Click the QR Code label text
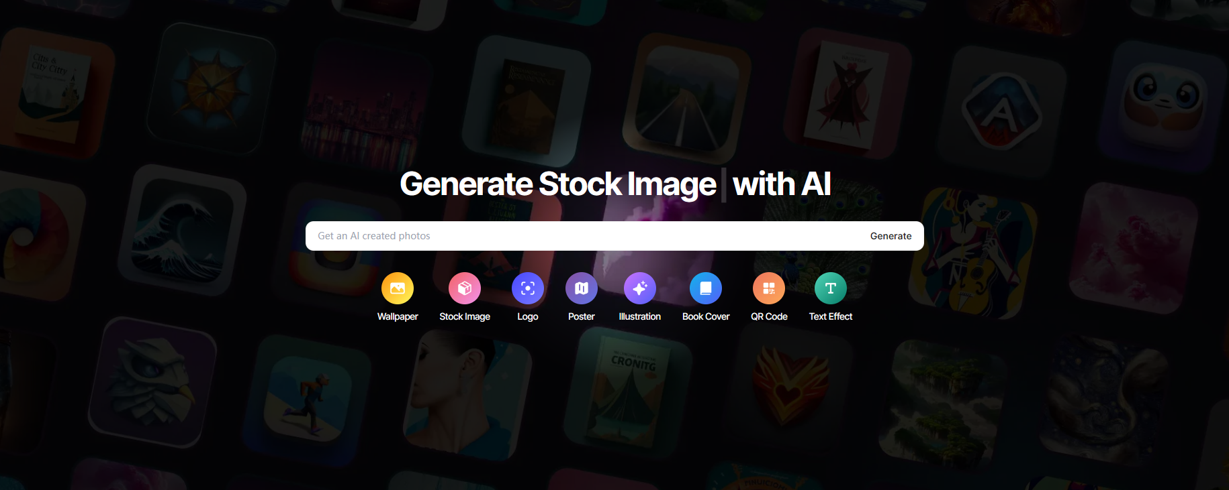Viewport: 1229px width, 490px height. pos(769,316)
